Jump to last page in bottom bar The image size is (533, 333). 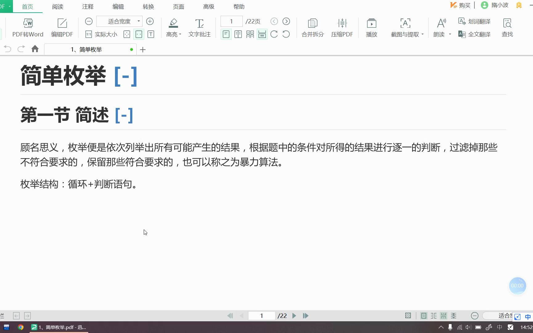point(306,316)
